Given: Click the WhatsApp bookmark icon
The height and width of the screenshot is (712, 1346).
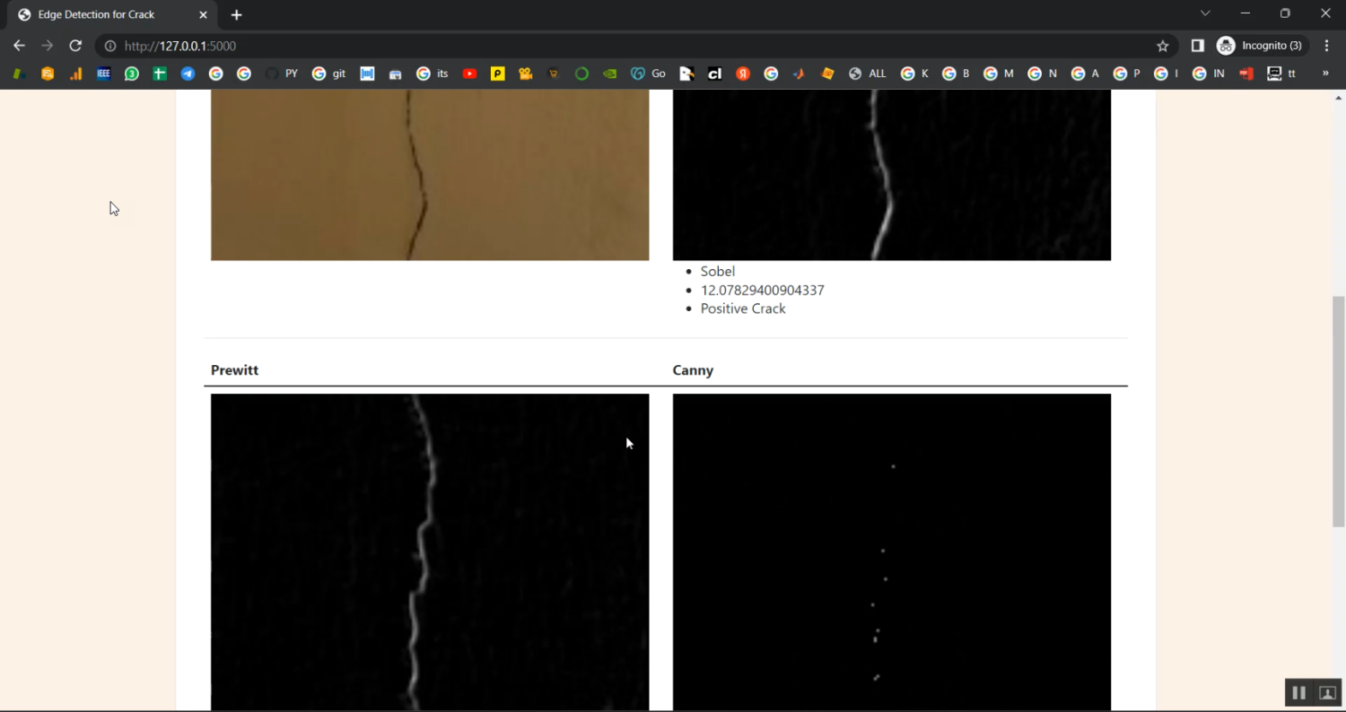Looking at the screenshot, I should (x=132, y=74).
